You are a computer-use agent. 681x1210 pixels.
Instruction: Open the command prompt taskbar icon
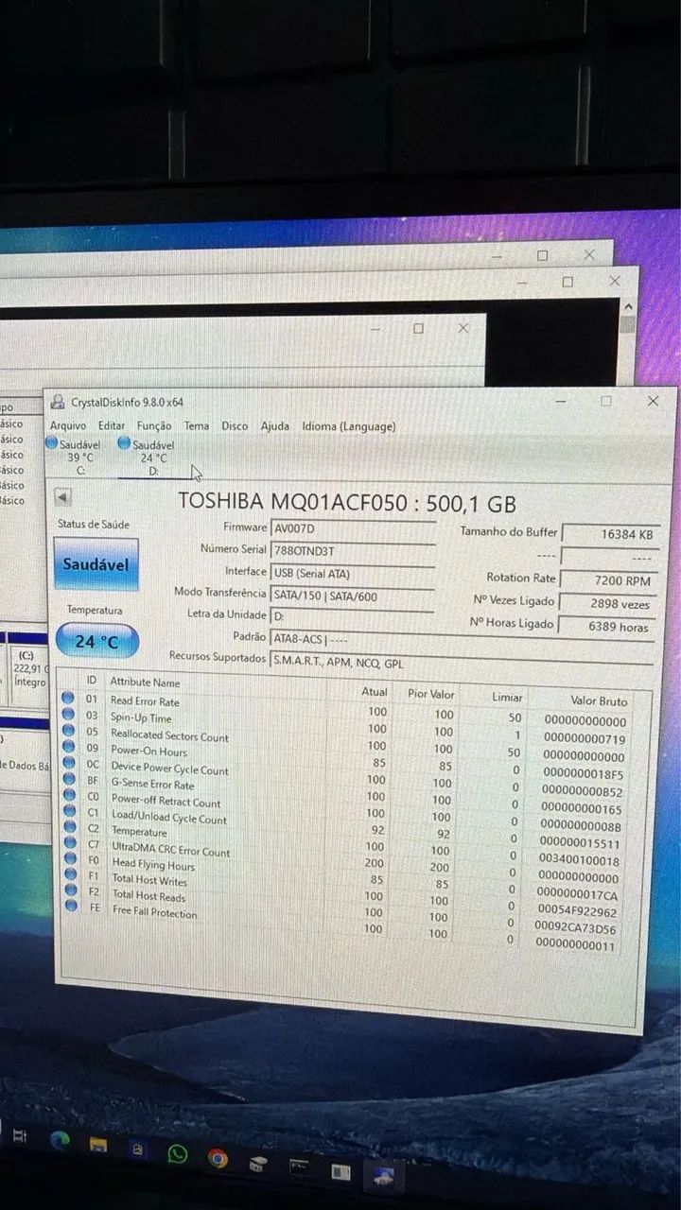point(299,1167)
